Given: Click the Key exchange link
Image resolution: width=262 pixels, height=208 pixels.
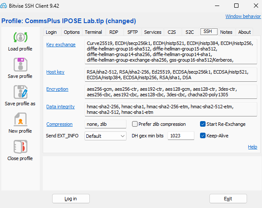Looking at the screenshot, I should [61, 45].
